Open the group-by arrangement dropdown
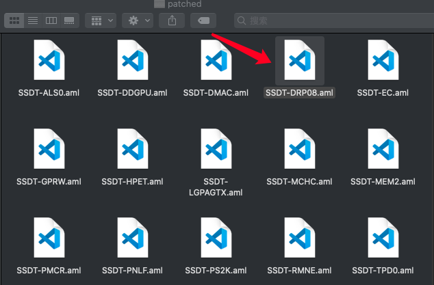The height and width of the screenshot is (285, 434). pos(101,21)
